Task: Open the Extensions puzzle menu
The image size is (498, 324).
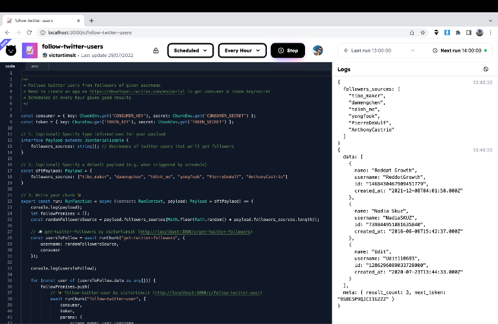Action: [x=458, y=32]
